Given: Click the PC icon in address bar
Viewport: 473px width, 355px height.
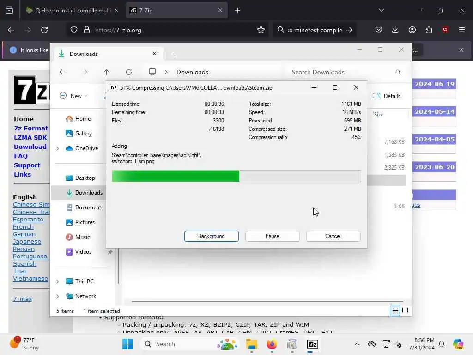Looking at the screenshot, I should pyautogui.click(x=152, y=72).
